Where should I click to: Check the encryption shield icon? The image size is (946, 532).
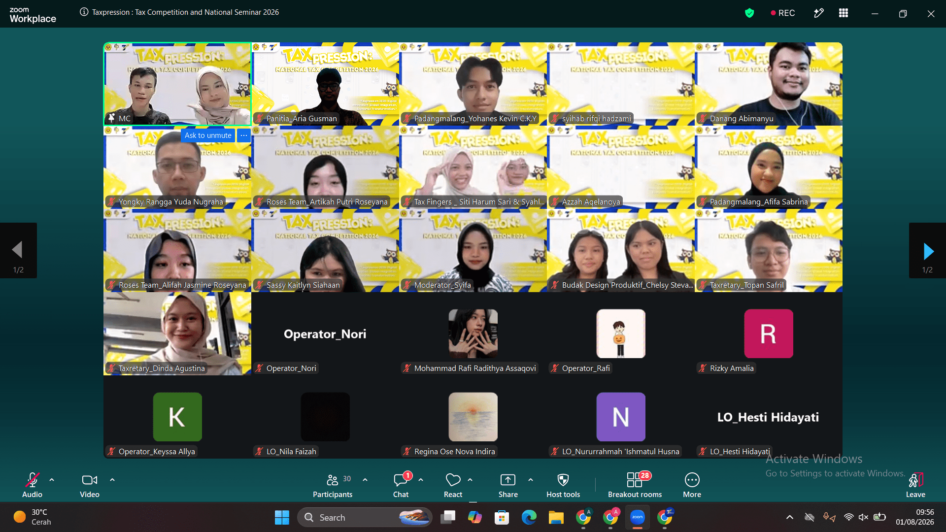pyautogui.click(x=749, y=13)
